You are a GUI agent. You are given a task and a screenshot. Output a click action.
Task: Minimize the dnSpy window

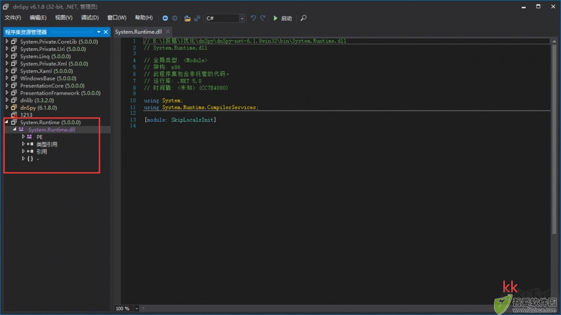point(524,6)
